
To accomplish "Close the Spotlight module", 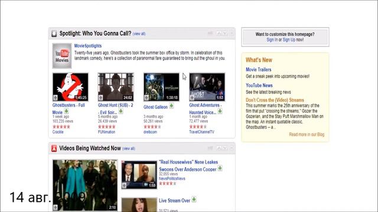I will [x=232, y=34].
